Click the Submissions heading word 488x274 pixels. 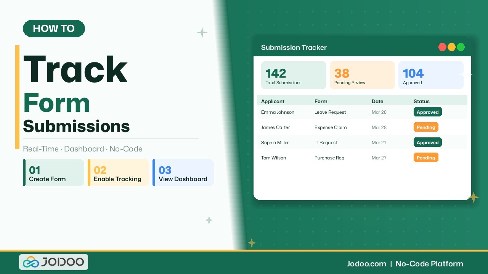pos(76,126)
